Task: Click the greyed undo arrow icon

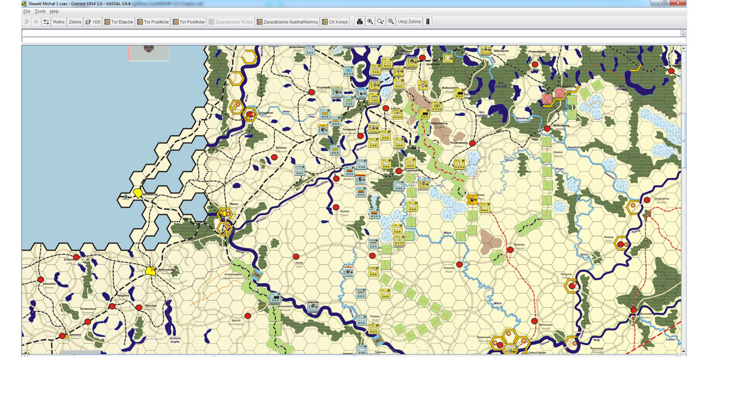Action: click(26, 22)
